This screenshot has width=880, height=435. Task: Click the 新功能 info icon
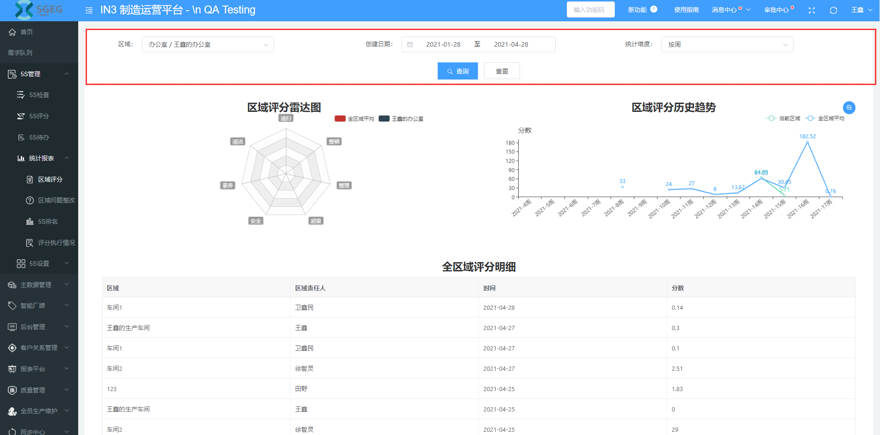point(654,9)
